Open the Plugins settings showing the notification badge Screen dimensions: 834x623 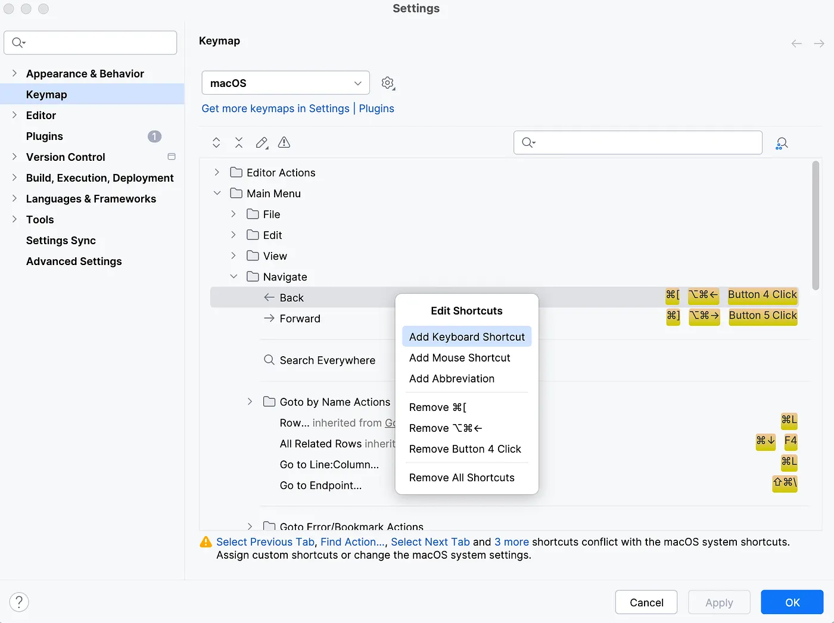click(x=44, y=136)
